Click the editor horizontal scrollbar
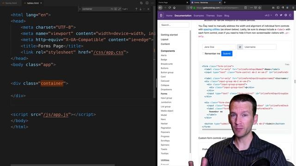 click(x=62, y=165)
